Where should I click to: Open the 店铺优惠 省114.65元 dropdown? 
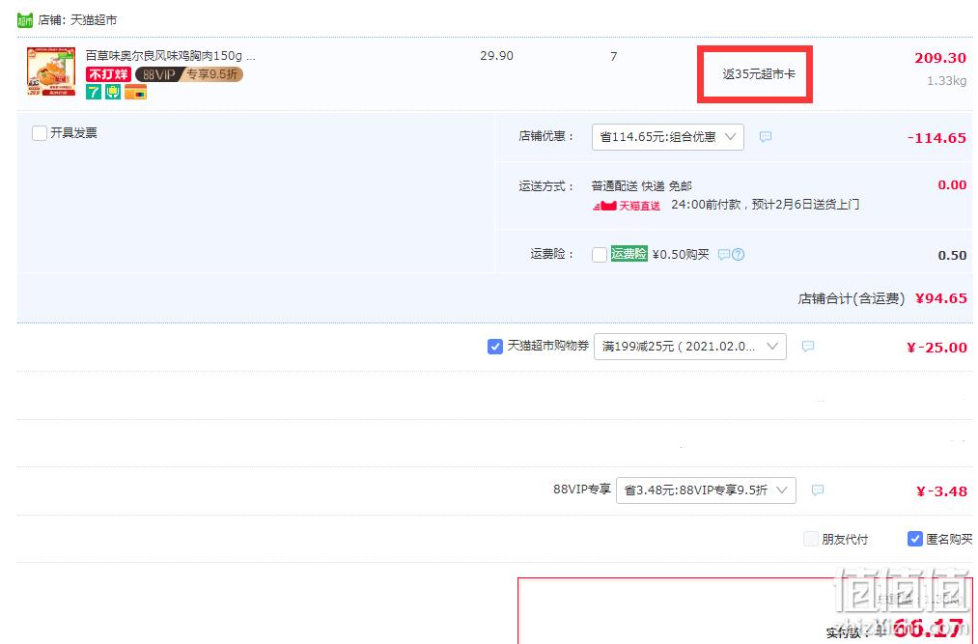click(667, 137)
